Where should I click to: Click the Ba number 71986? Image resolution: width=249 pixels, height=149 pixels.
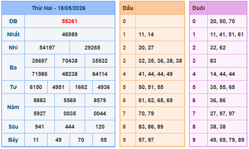pyautogui.click(x=40, y=74)
